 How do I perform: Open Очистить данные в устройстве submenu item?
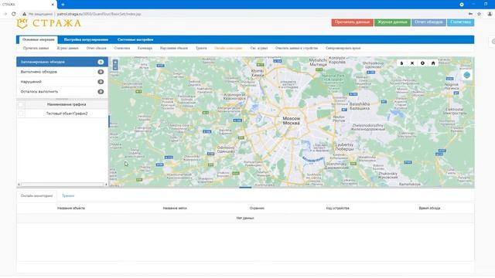[296, 48]
